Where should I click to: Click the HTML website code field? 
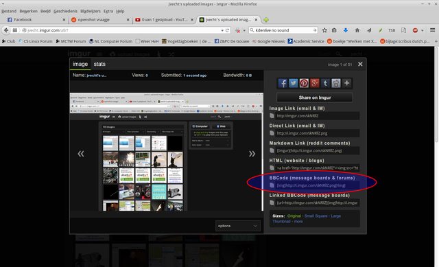317,168
